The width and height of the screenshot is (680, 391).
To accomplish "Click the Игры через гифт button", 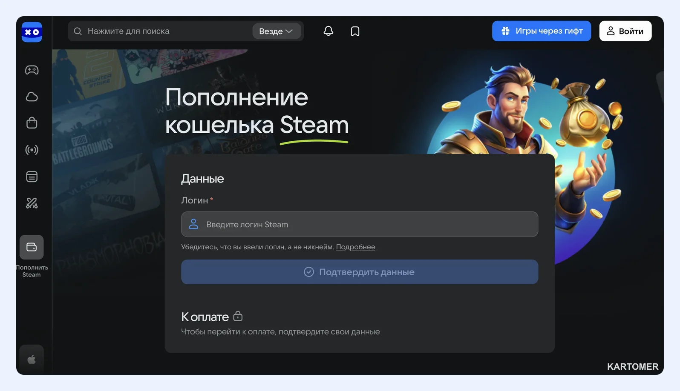I will [x=542, y=31].
